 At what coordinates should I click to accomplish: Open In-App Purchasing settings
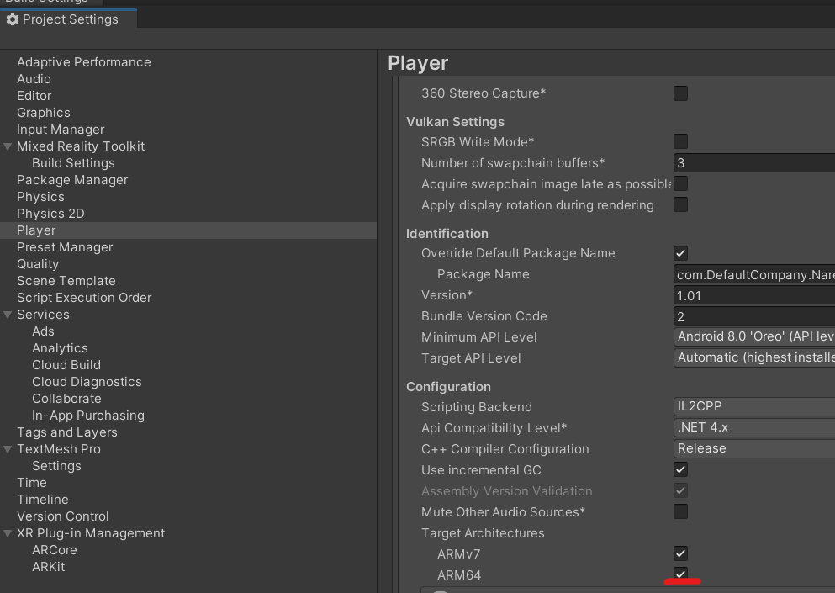[88, 416]
